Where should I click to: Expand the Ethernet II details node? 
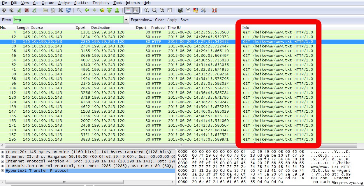coord(3,157)
